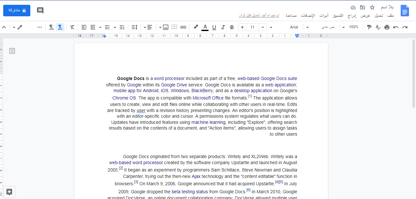Decrease font size with the minus button
This screenshot has width=416, height=199.
coord(262,27)
